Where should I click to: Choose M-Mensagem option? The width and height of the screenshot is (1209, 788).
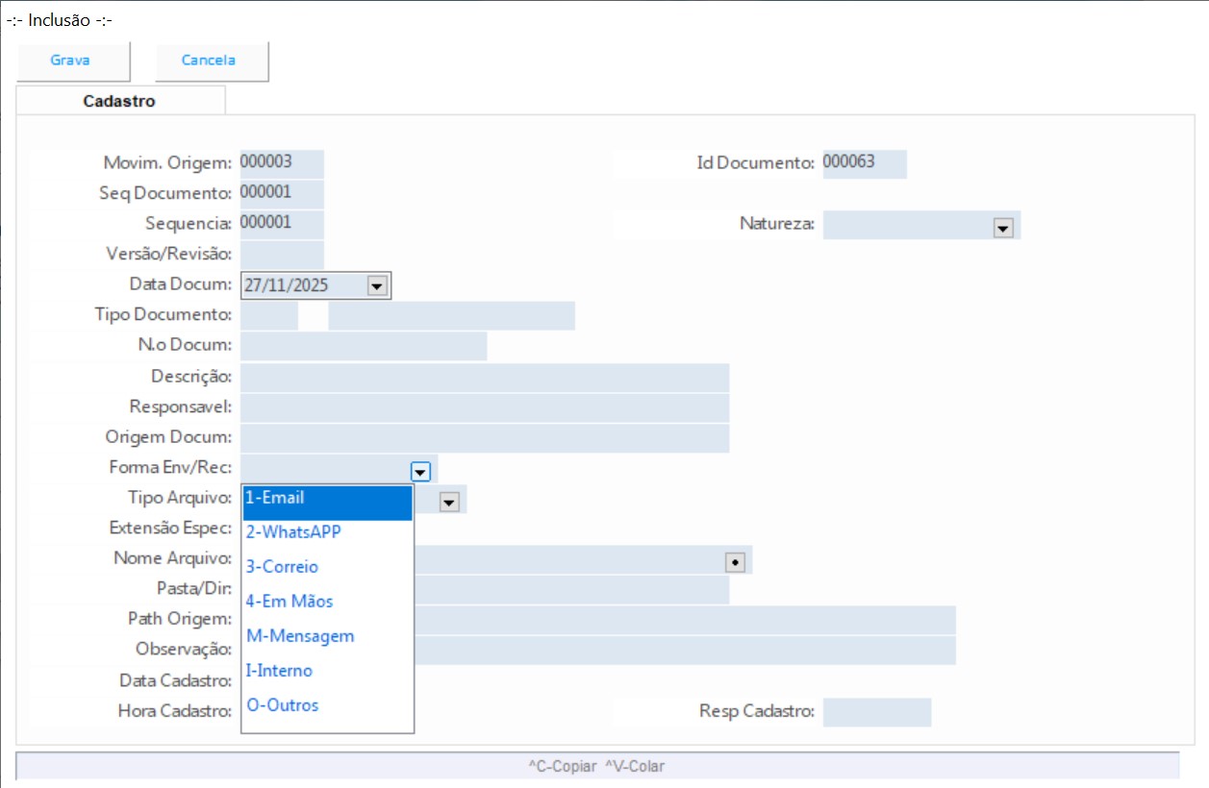pyautogui.click(x=327, y=636)
